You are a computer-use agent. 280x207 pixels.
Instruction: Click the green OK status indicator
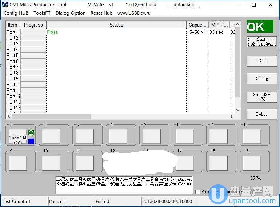tap(260, 27)
